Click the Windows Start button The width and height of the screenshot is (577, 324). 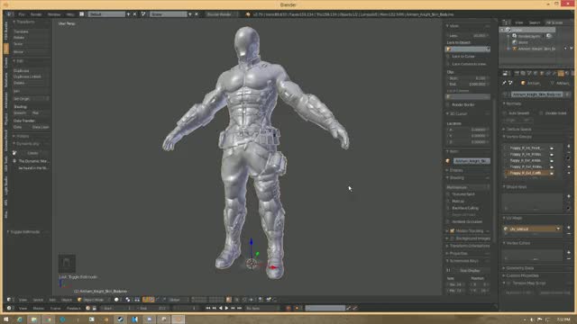[x=6, y=319]
